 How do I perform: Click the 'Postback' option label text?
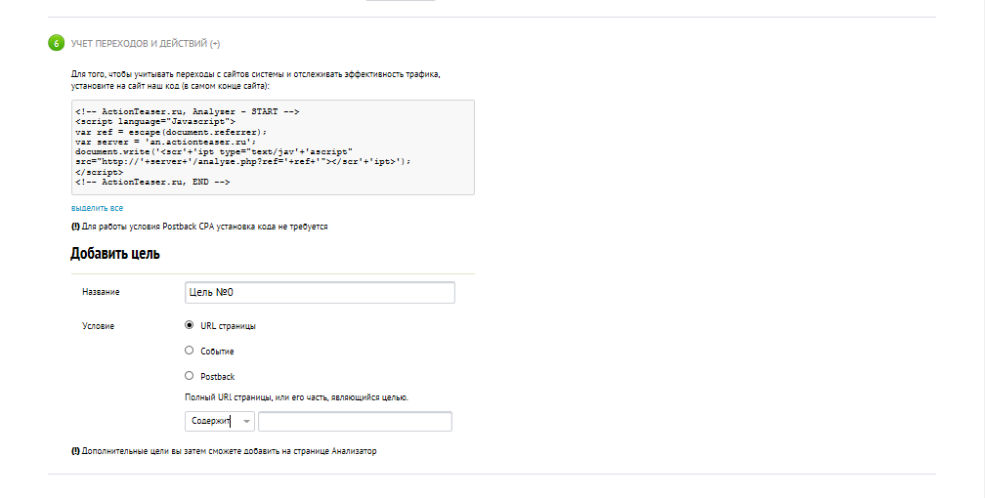217,376
